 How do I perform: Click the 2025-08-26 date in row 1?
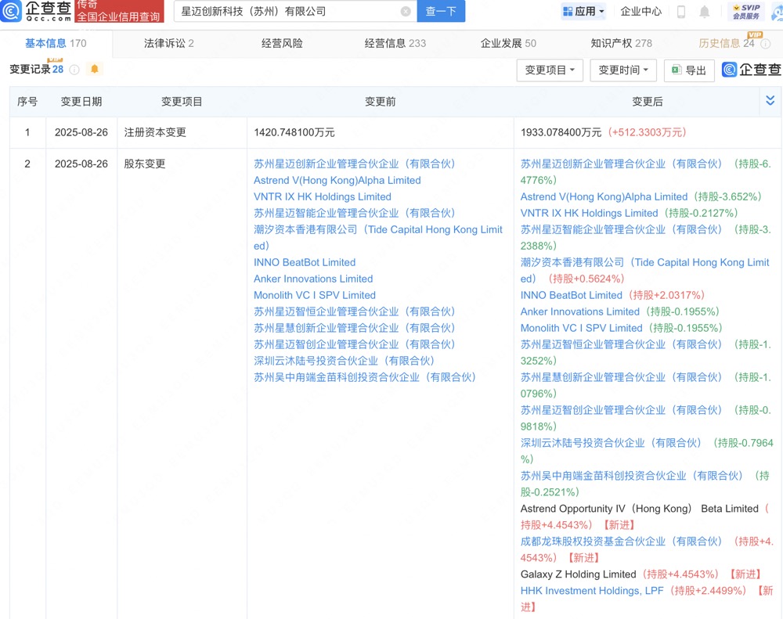pos(81,133)
